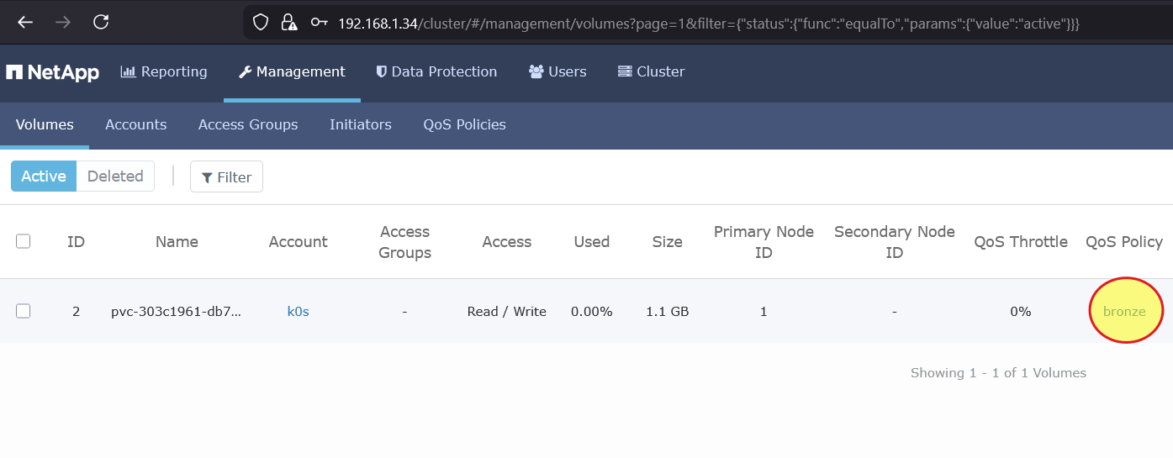
Task: Click the 0.00% used value
Action: (592, 312)
